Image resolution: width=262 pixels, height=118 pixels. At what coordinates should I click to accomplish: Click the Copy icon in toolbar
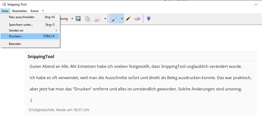point(87,19)
